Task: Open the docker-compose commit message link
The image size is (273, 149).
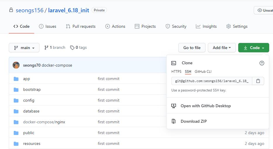Action: 57,65
